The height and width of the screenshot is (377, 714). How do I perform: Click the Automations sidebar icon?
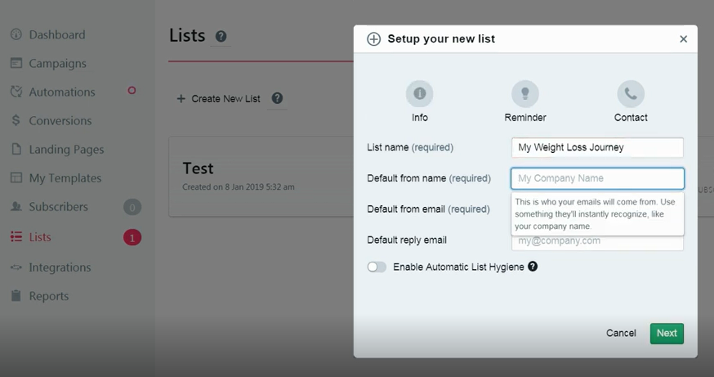(x=16, y=92)
